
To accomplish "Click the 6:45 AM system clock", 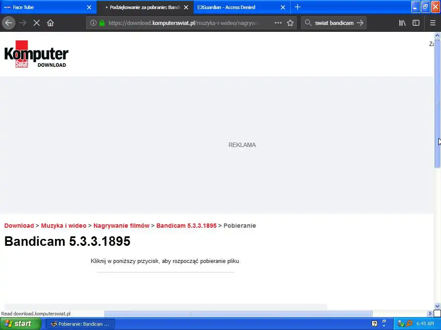I will [425, 324].
